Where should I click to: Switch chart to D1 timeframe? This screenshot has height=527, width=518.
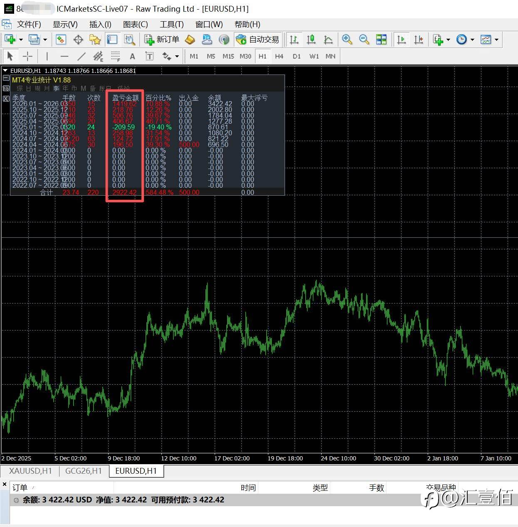296,56
